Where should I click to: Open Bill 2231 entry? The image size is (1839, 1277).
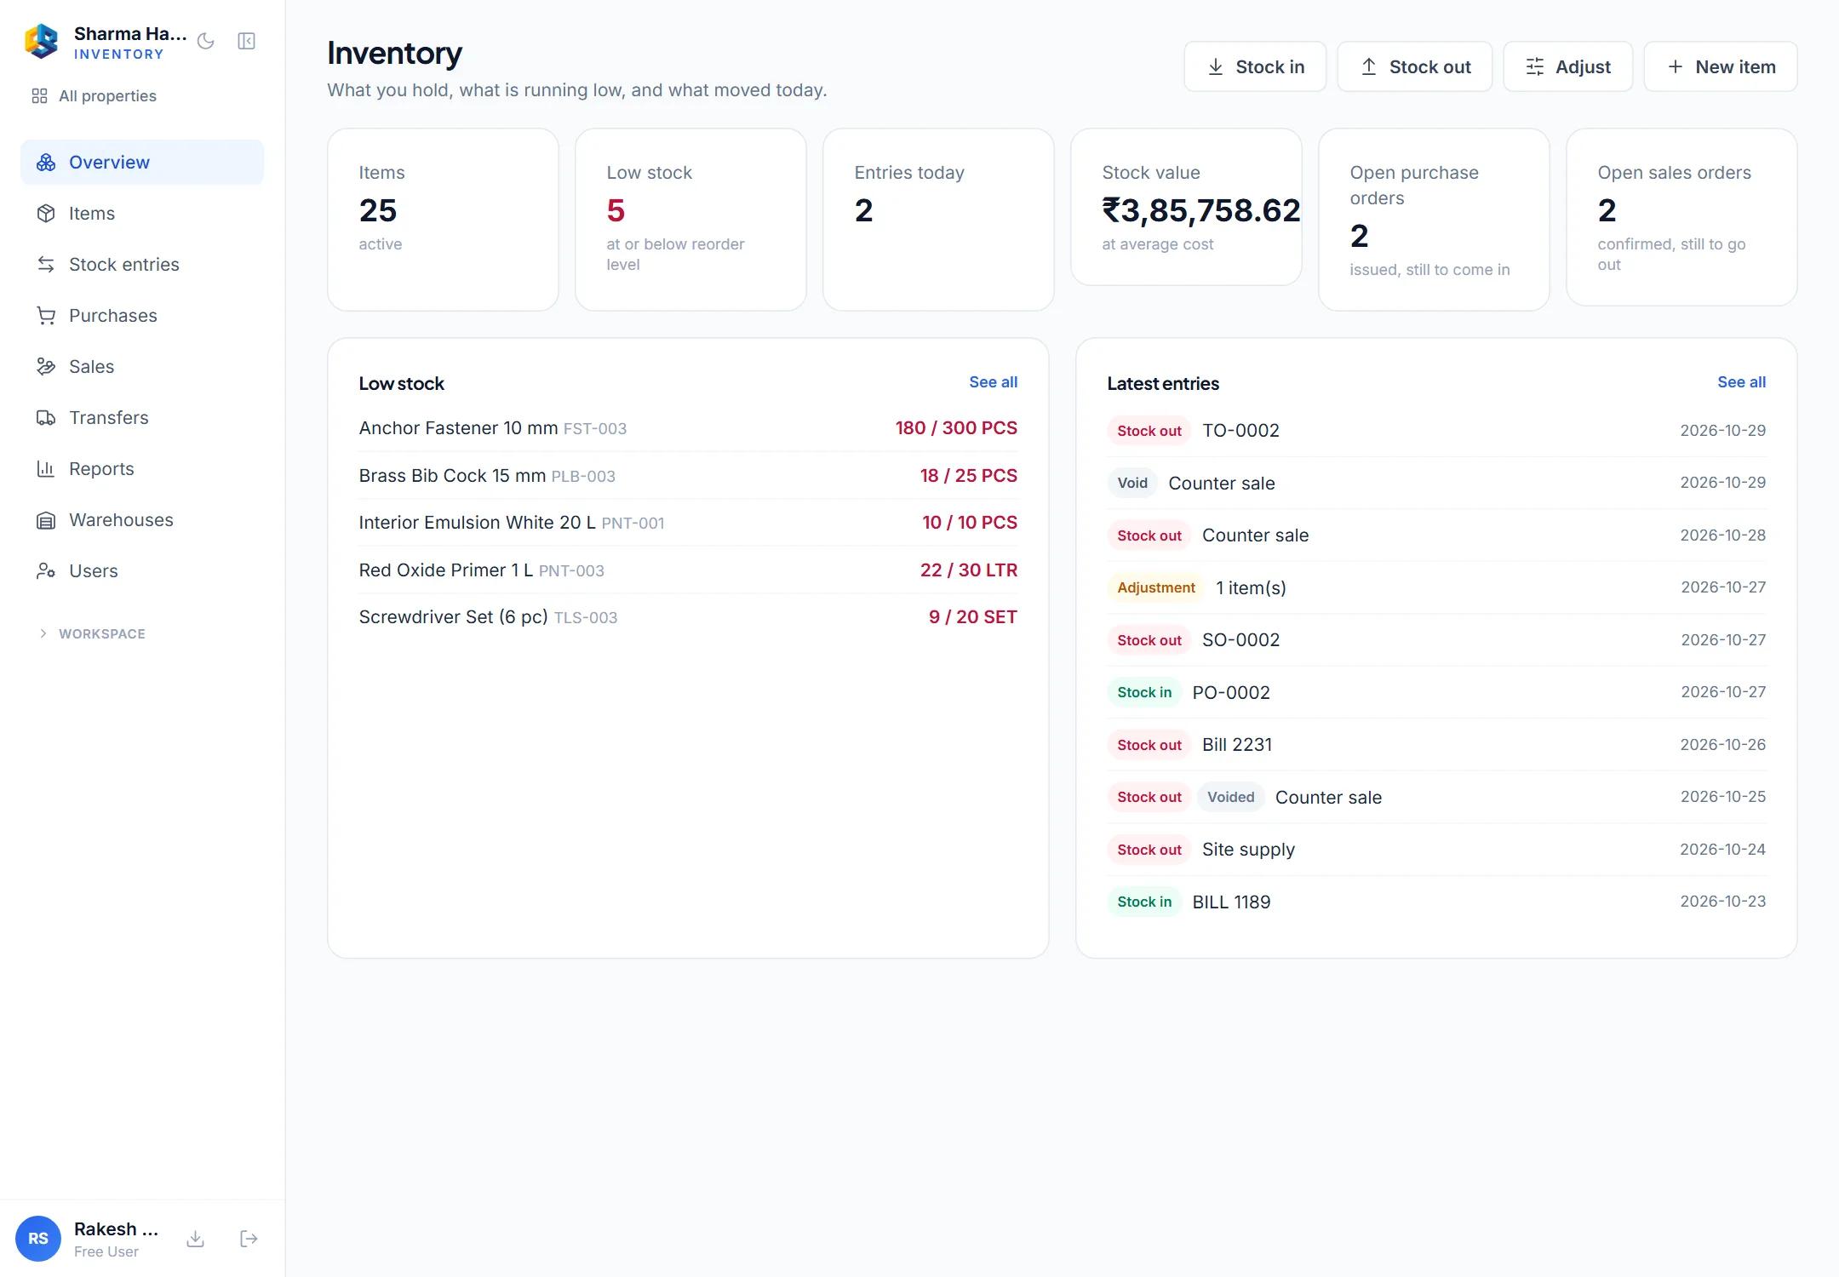tap(1436, 745)
